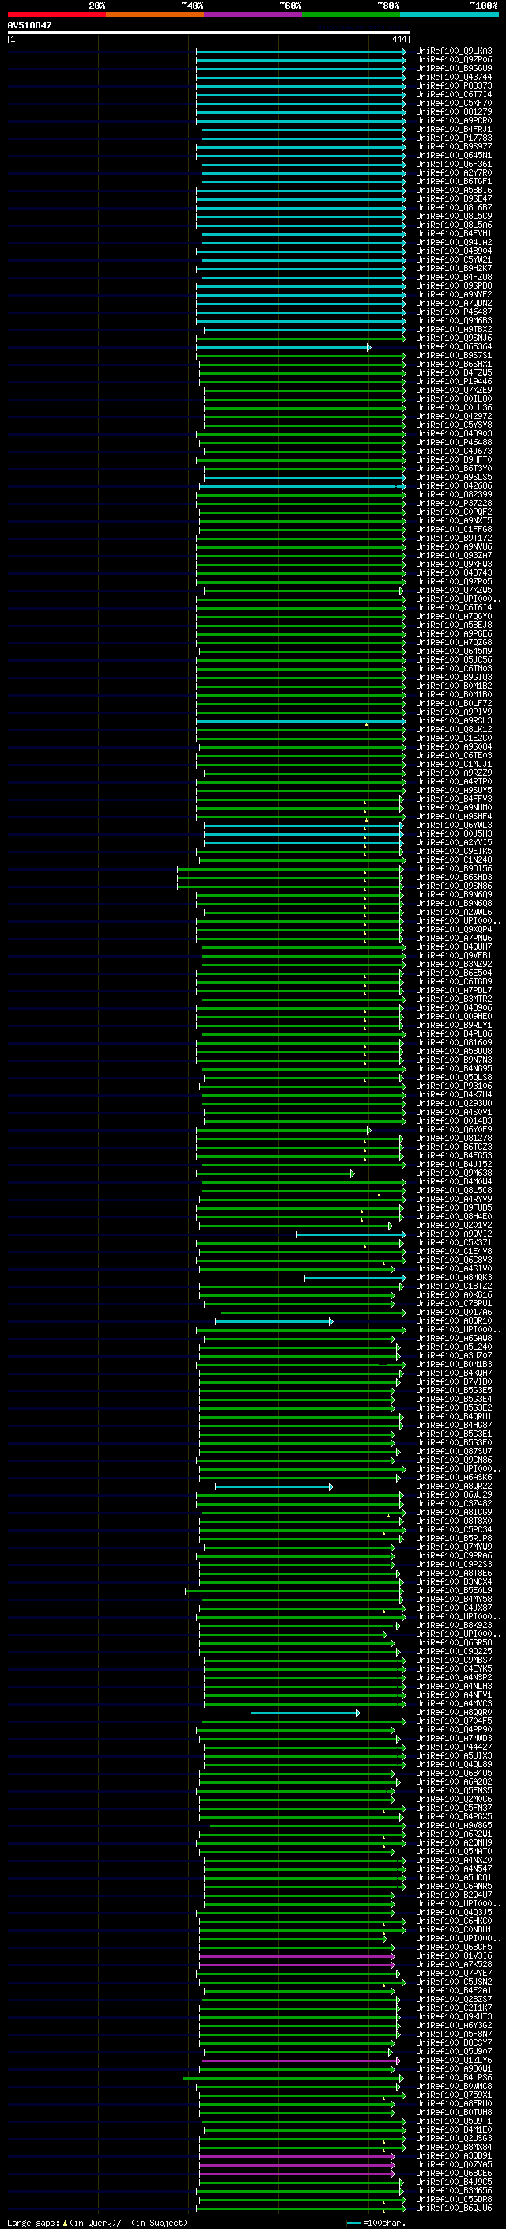This screenshot has height=2229, width=506.
Task: Select the label UniRef100_P46487
Action: click(x=453, y=312)
